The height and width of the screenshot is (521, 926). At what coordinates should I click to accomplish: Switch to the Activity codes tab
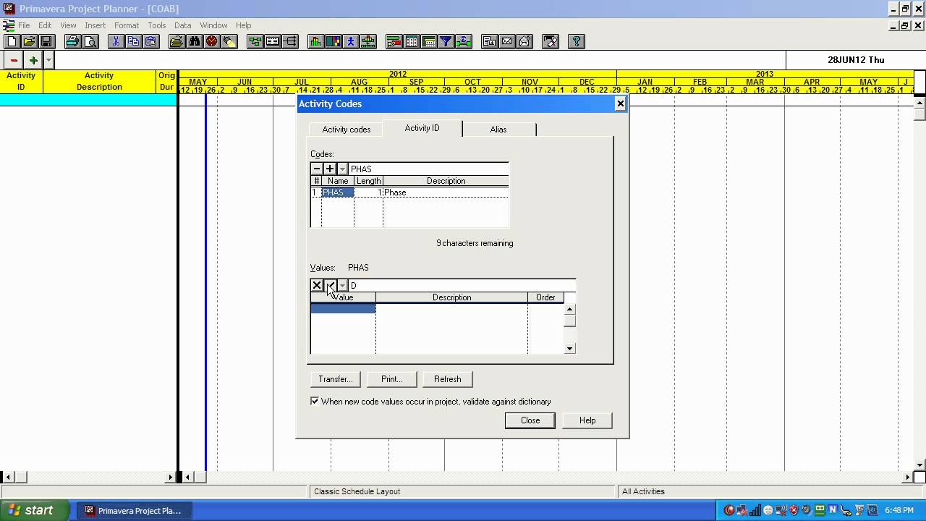click(347, 130)
